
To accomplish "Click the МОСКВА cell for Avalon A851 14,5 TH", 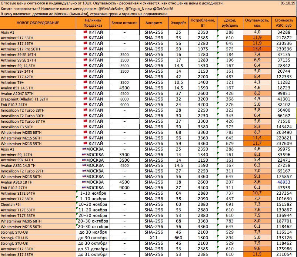I will pos(93,165).
